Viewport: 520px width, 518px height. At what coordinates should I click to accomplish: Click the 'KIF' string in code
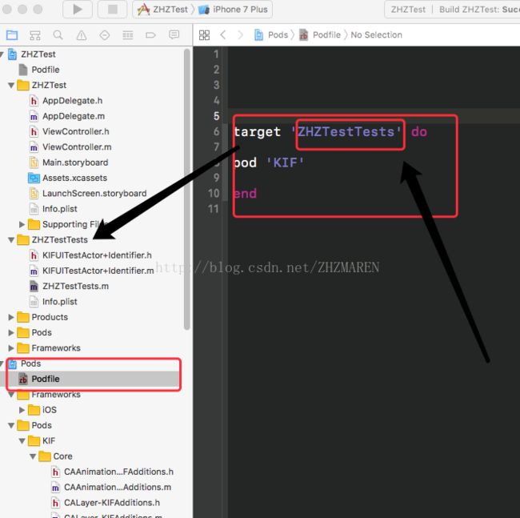point(285,163)
